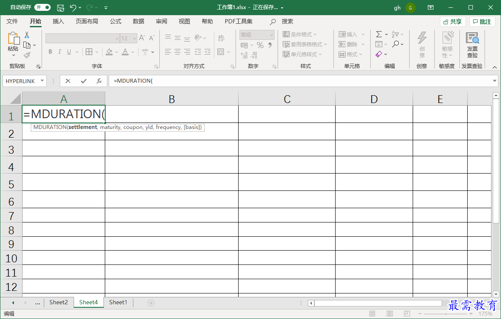Click the zoom slider in status bar

(446, 314)
